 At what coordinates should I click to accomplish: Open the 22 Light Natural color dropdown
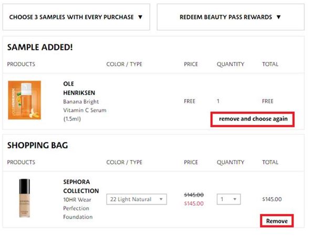tap(137, 199)
